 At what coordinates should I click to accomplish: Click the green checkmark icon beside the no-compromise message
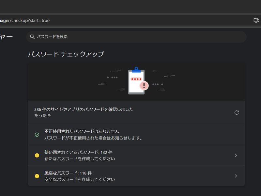click(37, 134)
